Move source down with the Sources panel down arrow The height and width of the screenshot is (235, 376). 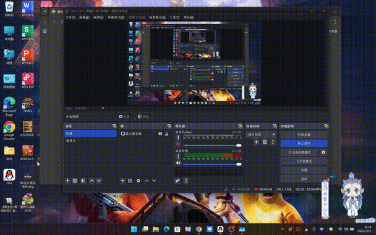point(154,181)
